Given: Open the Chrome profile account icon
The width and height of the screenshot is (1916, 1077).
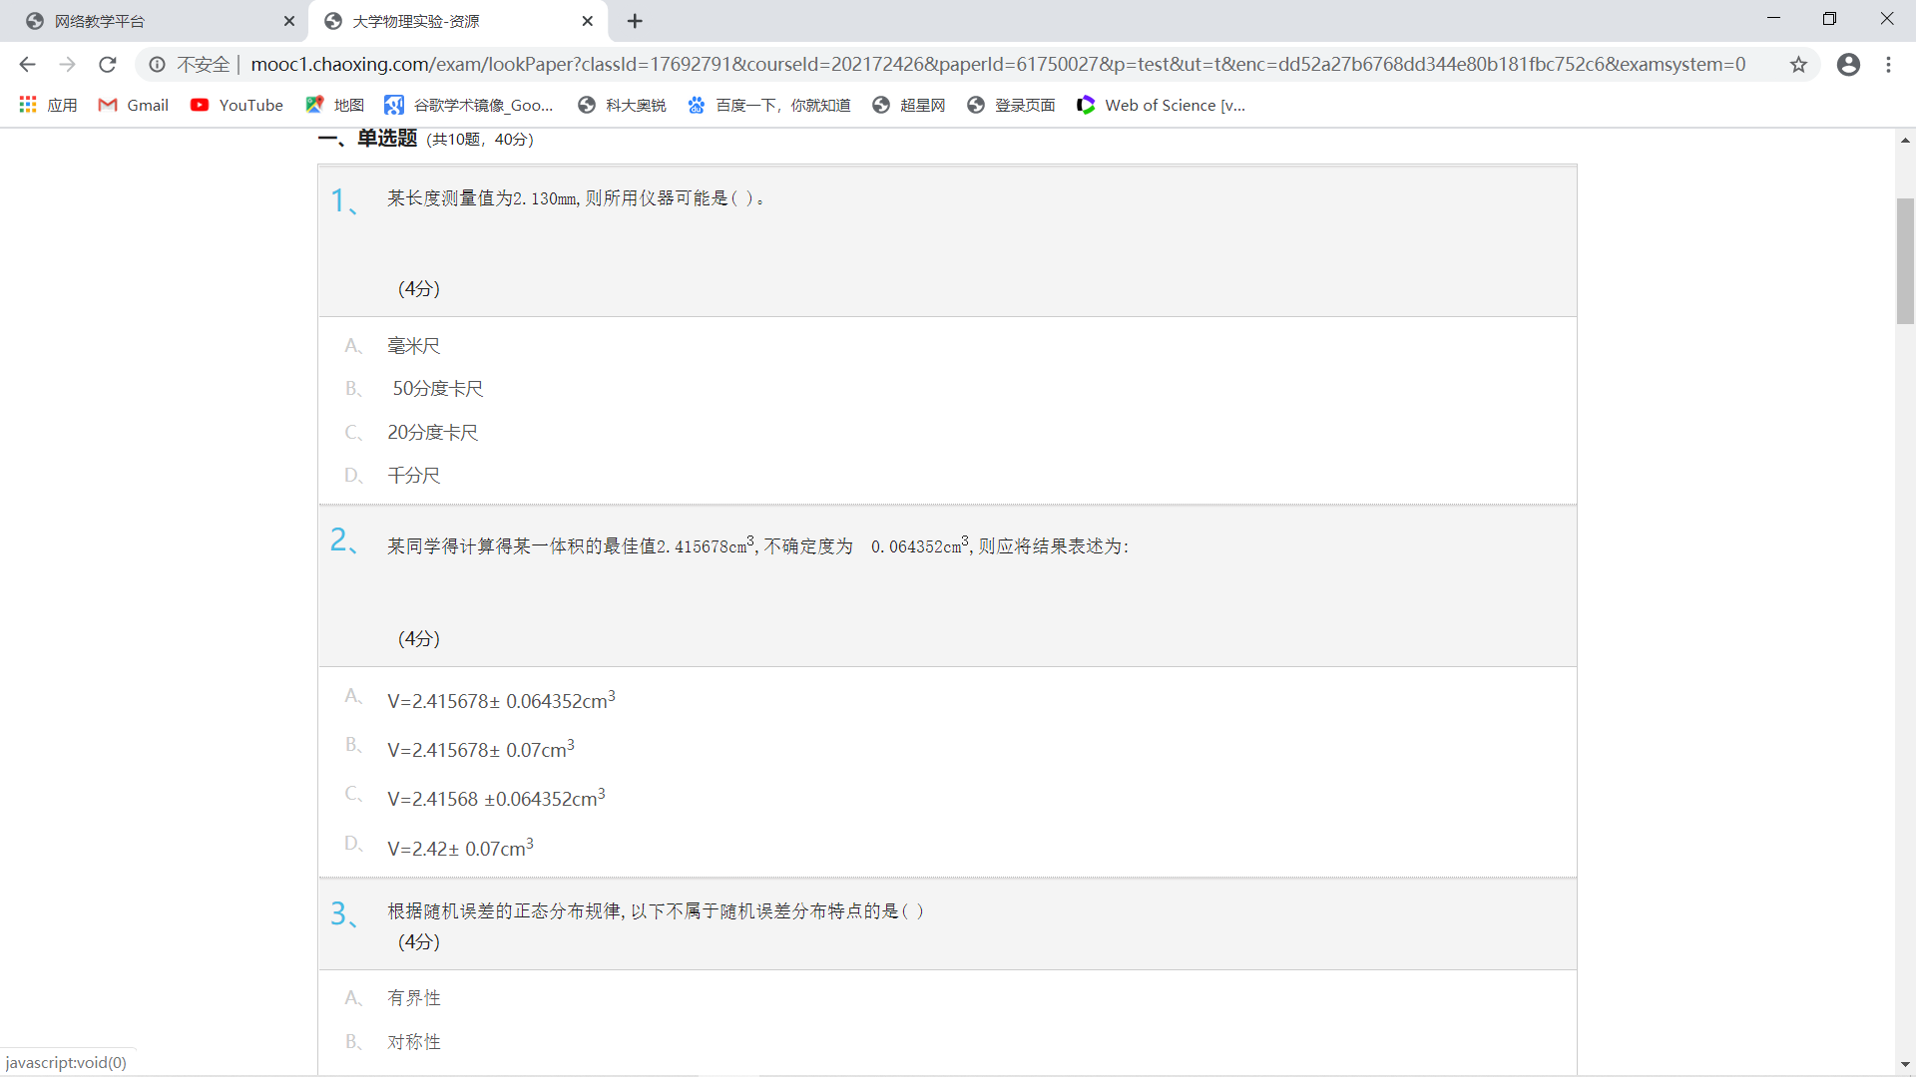Looking at the screenshot, I should point(1848,65).
